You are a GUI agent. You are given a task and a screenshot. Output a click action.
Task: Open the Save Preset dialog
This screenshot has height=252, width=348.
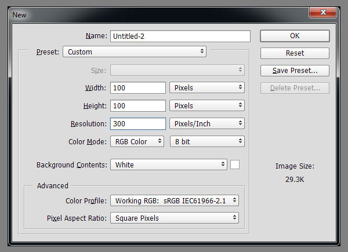pyautogui.click(x=295, y=71)
